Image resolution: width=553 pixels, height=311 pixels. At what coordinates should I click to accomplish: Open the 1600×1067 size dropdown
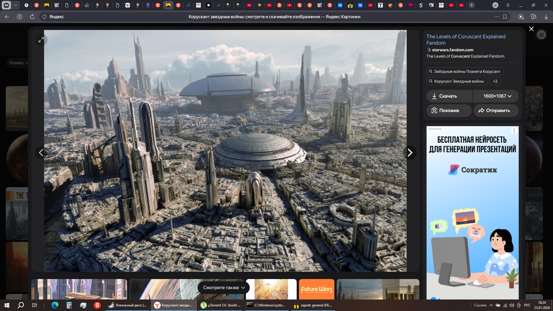tap(496, 96)
